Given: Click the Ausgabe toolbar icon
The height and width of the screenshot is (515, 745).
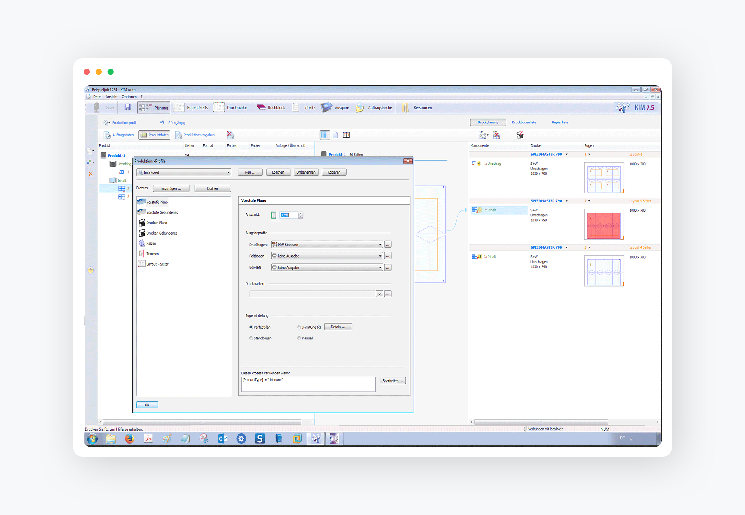Looking at the screenshot, I should (326, 107).
